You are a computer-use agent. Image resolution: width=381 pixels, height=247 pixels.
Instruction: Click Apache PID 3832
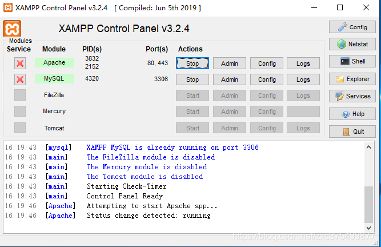(x=92, y=58)
